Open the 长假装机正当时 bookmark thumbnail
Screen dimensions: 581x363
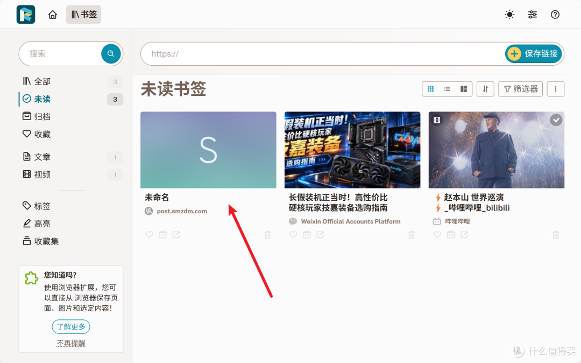click(352, 150)
